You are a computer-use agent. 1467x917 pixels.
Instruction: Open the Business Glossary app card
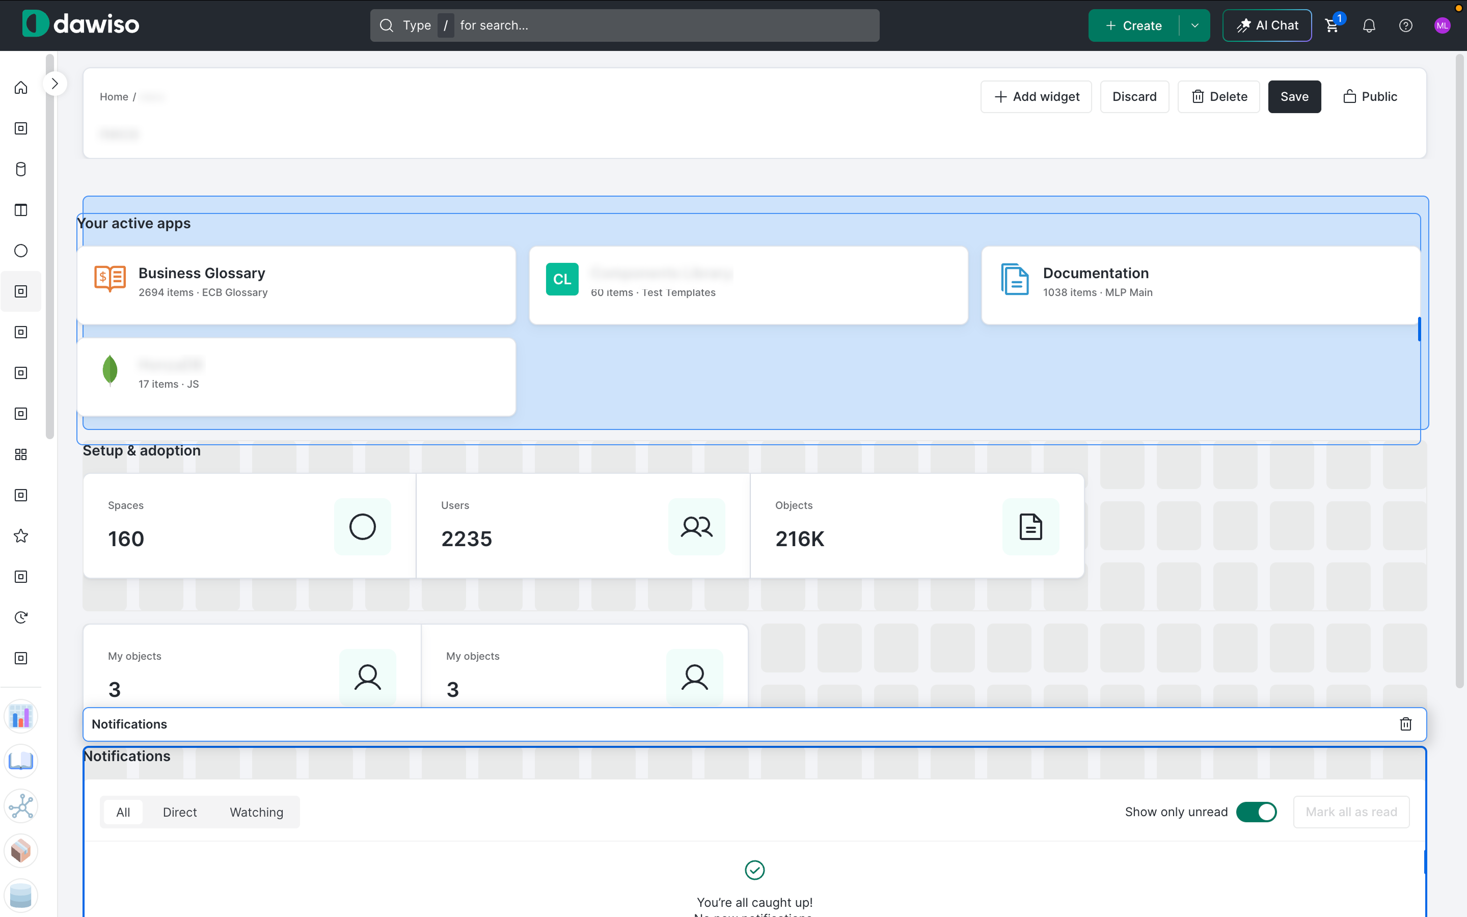point(296,285)
